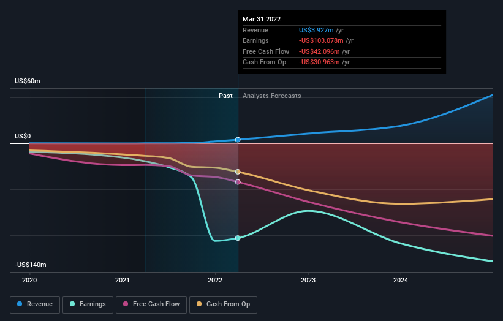
Task: Click the 2023 x-axis label
Action: pos(308,280)
